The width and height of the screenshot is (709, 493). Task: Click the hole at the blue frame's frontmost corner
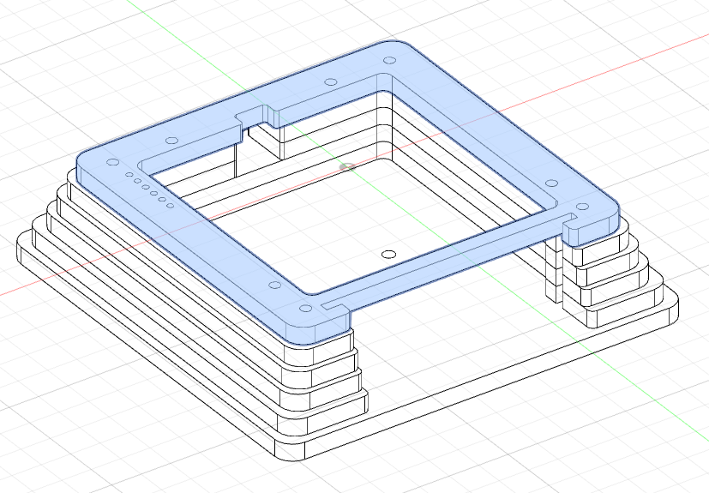305,308
